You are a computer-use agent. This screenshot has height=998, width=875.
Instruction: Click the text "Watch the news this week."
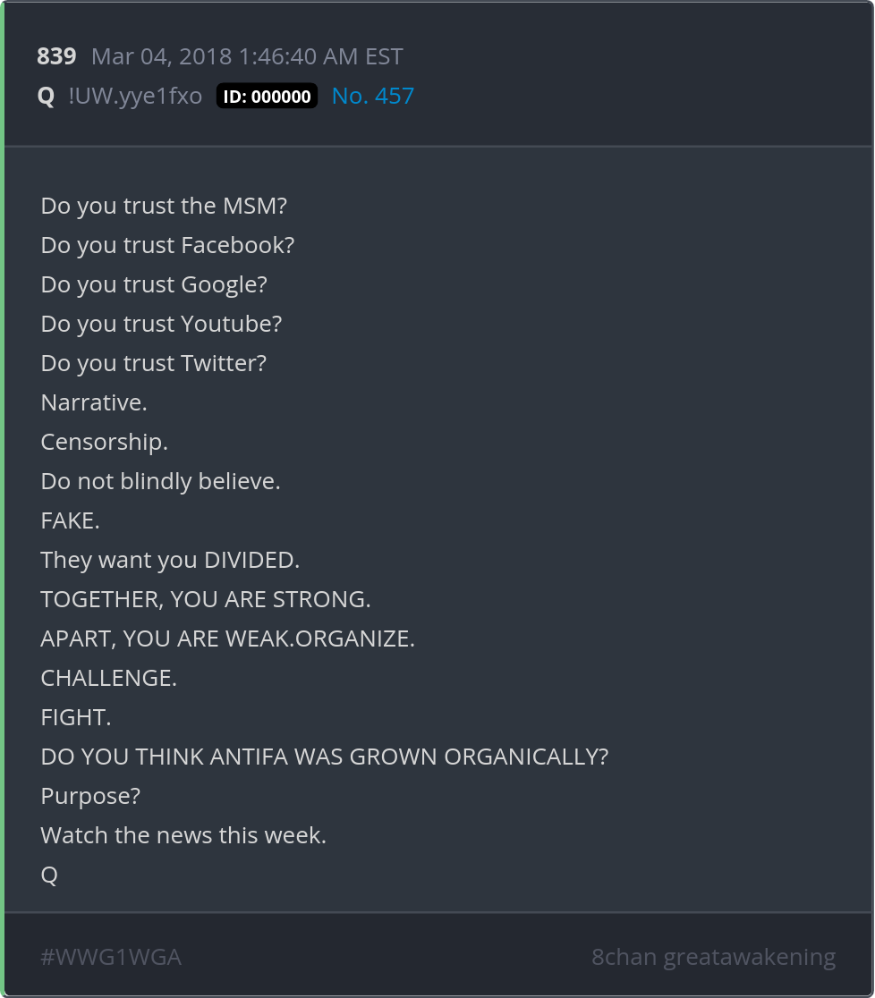pos(183,835)
